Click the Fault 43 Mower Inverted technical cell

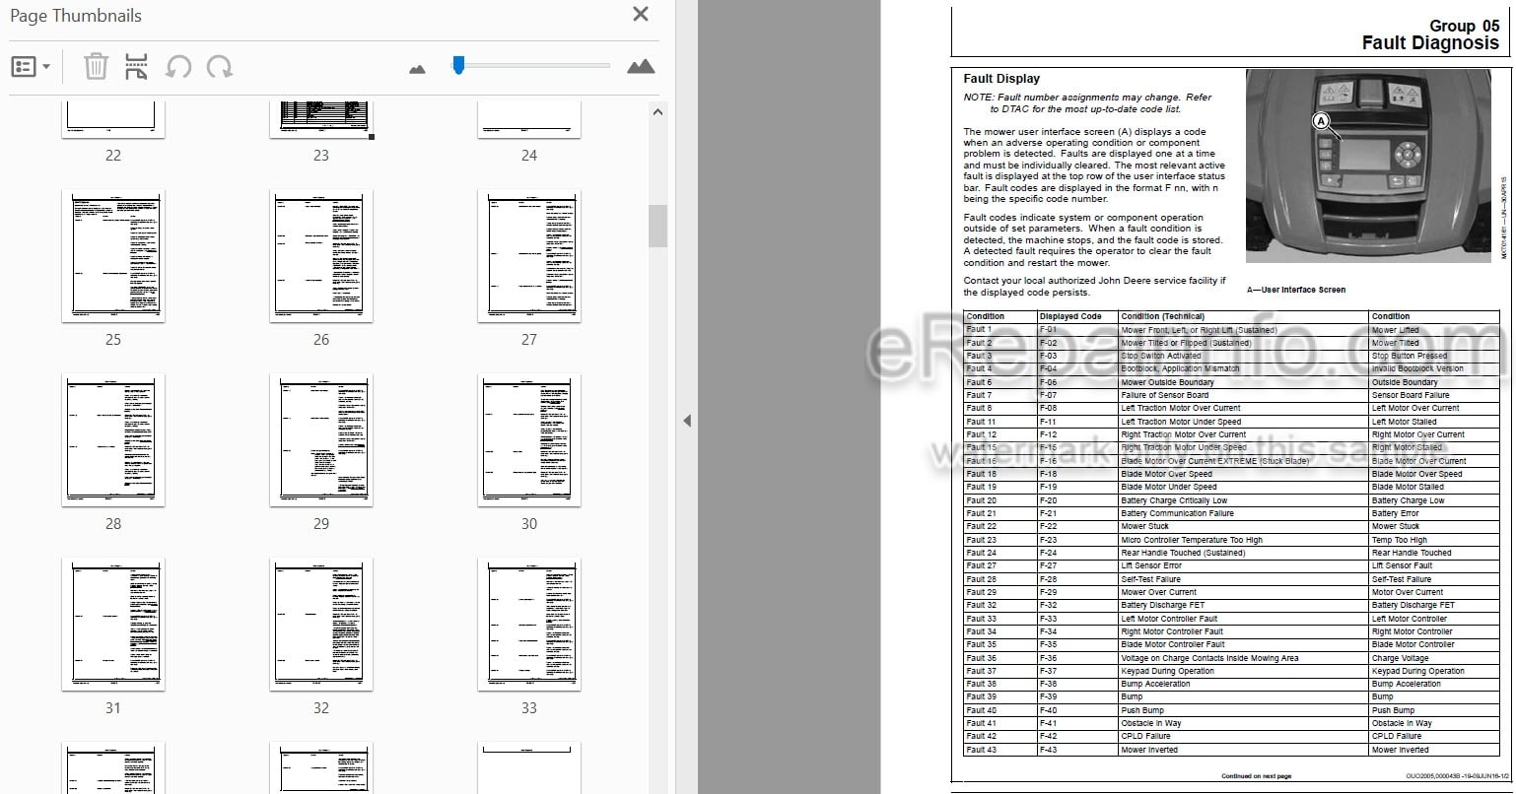click(x=1244, y=750)
